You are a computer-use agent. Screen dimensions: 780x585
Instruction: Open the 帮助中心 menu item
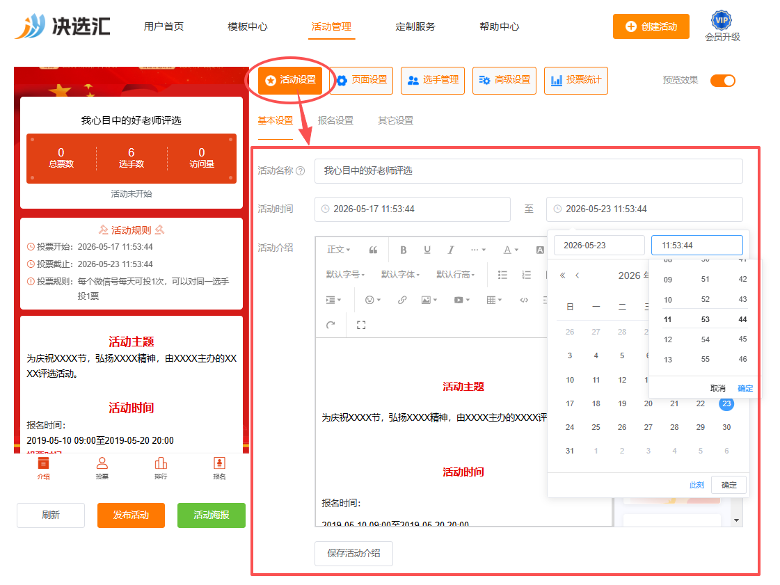[x=499, y=26]
